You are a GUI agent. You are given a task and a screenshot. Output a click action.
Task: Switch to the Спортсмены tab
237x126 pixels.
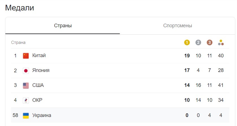[x=177, y=26]
